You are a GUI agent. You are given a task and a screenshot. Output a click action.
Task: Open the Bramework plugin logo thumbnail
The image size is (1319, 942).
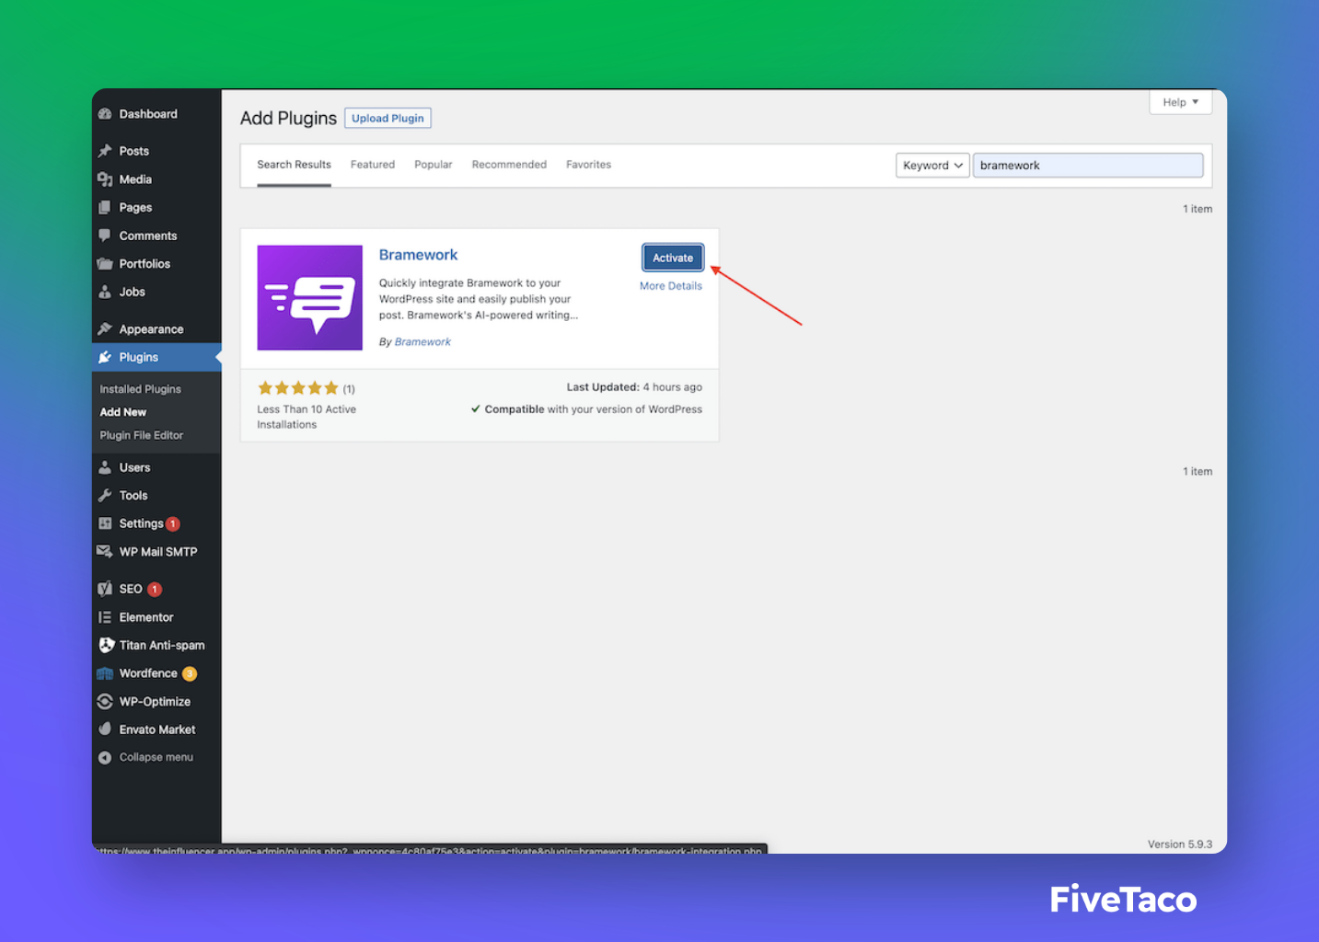click(x=309, y=297)
